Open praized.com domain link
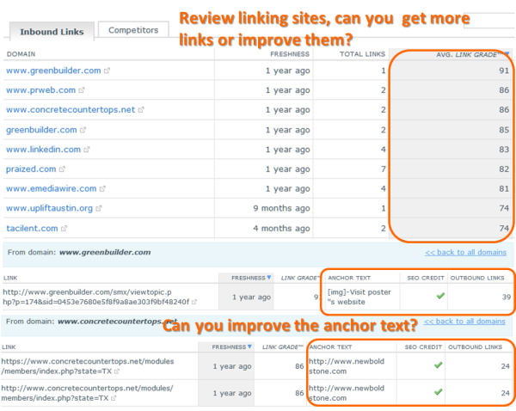 (31, 169)
